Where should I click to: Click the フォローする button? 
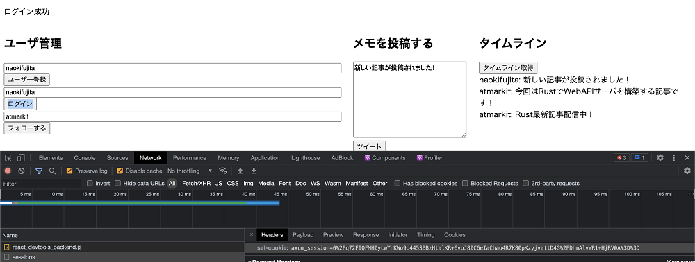pyautogui.click(x=27, y=128)
